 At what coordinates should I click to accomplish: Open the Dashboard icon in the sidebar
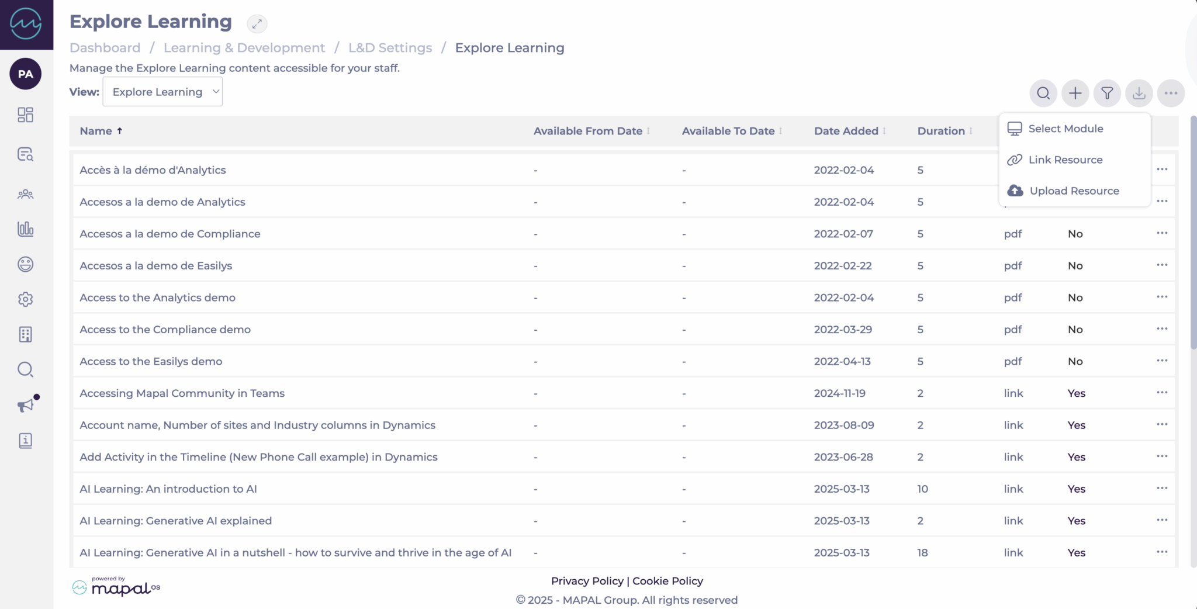pos(26,115)
